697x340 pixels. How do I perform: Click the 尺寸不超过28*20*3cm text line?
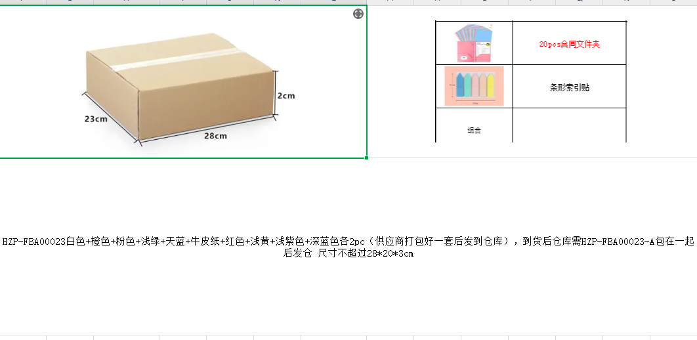click(x=366, y=254)
